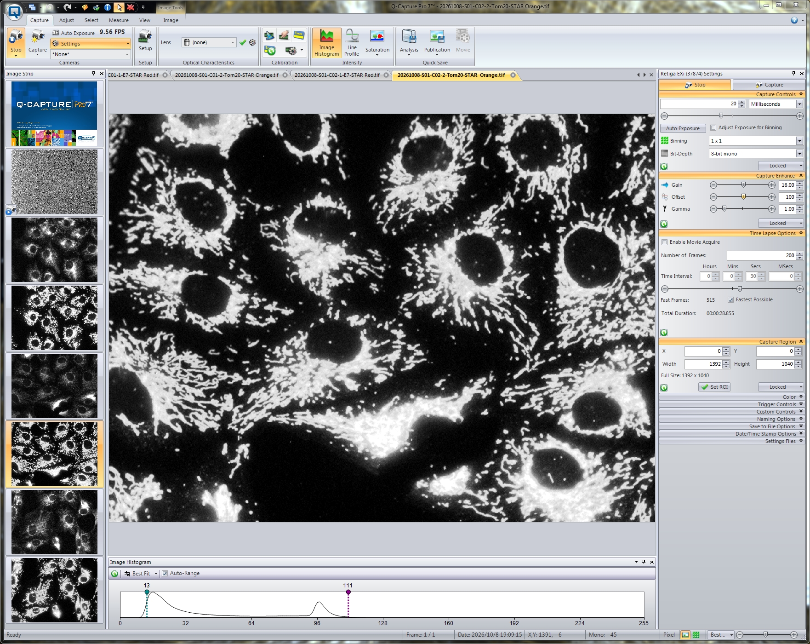Click the green refresh icon in histogram toolbar
The image size is (810, 644).
[115, 574]
